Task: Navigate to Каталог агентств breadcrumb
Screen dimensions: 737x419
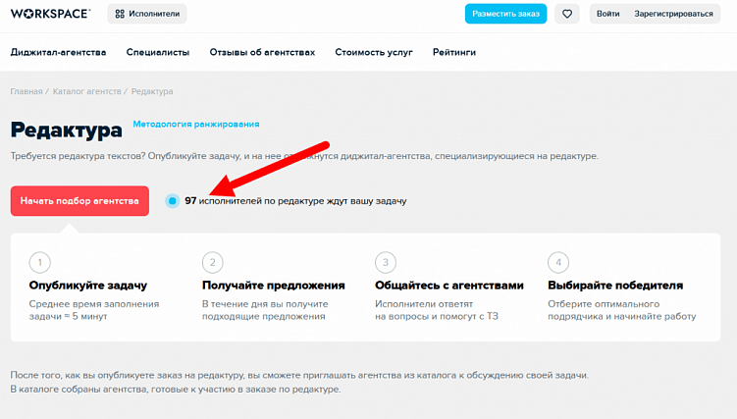Action: [x=86, y=91]
